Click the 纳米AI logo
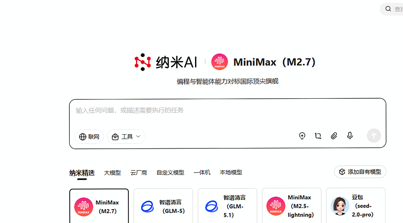Viewport: 403px width, 223px height. [x=165, y=62]
